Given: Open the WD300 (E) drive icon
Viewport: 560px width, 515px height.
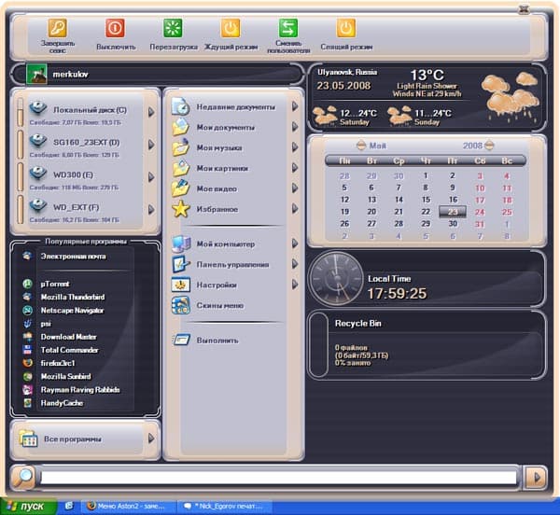Looking at the screenshot, I should coord(38,174).
